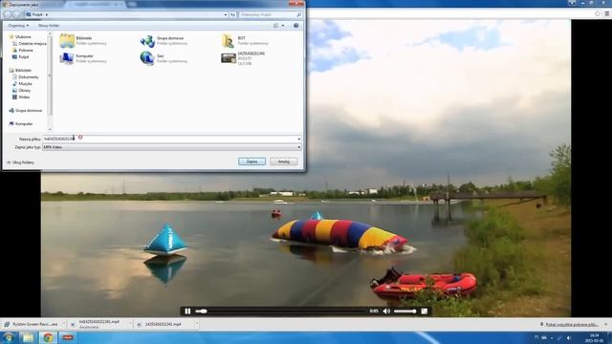Select Muzyka in the sidebar

point(23,83)
